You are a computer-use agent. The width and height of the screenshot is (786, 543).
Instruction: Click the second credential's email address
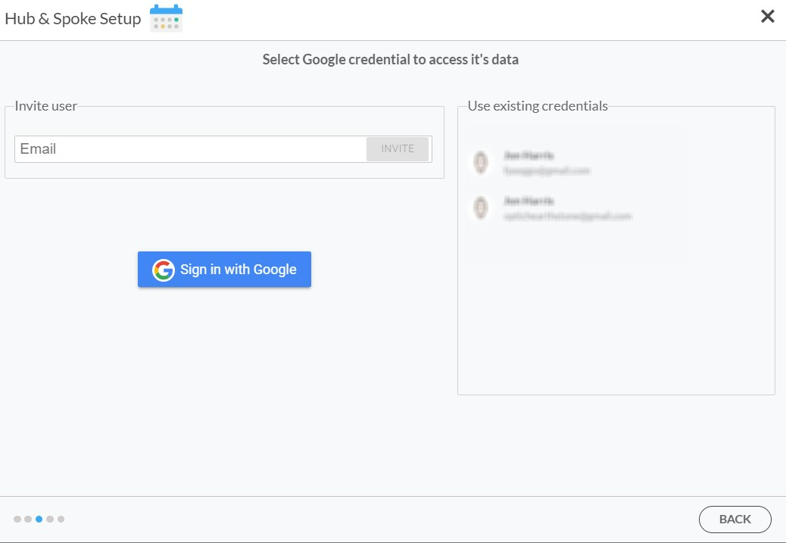566,217
